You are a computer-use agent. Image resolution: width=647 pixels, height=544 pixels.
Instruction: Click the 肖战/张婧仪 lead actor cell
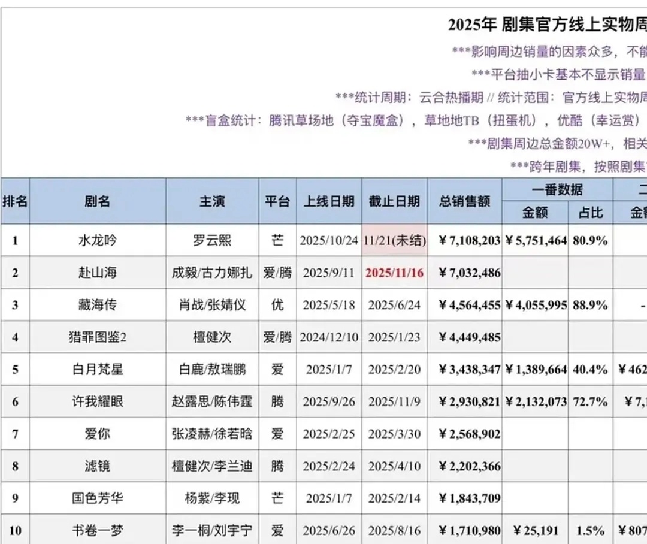tap(212, 304)
